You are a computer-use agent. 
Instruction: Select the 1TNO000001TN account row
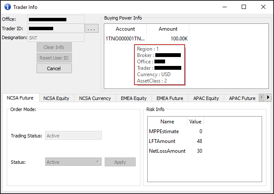(x=125, y=39)
